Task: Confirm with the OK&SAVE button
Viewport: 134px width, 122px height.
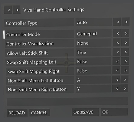Action: point(85,112)
